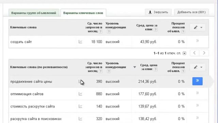Switch to the Варианты групп объявлений tab
The height and width of the screenshot is (123, 218).
pos(34,13)
